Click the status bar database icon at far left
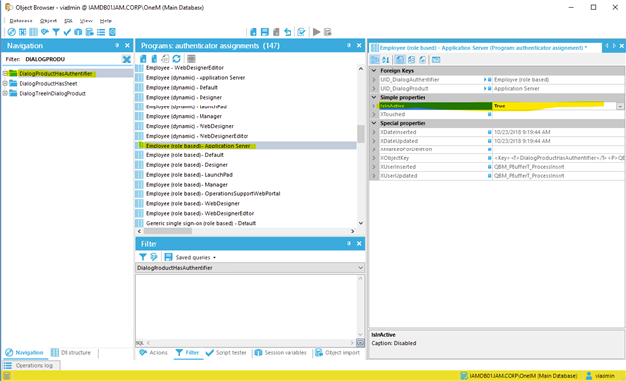Image resolution: width=626 pixels, height=381 pixels. 7,376
